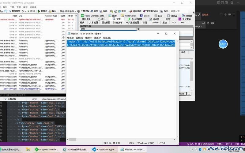Screen dimensions: 245x153
Task: Open the 格式(O) menu in Notepad
Action: point(89,38)
